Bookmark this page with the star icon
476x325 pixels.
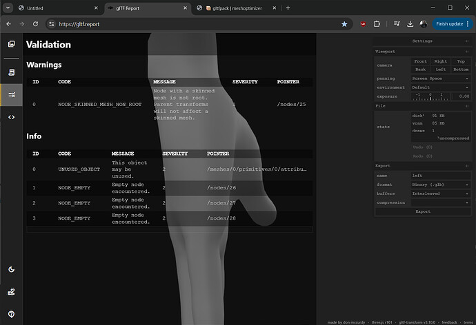tap(344, 23)
